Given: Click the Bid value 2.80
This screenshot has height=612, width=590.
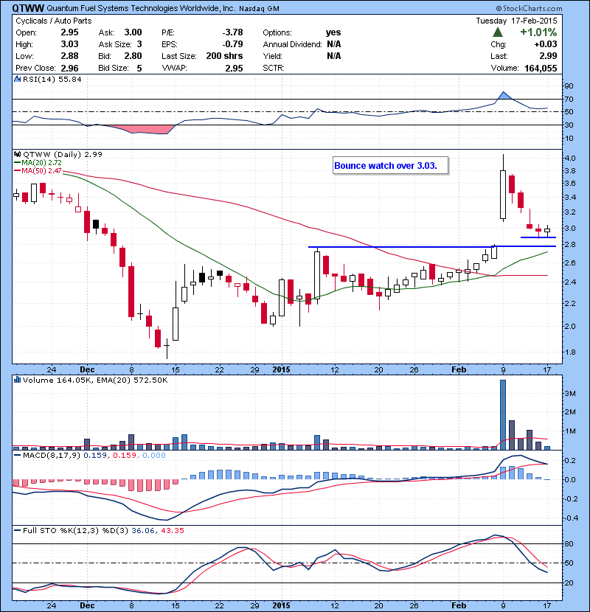Looking at the screenshot, I should pos(133,56).
